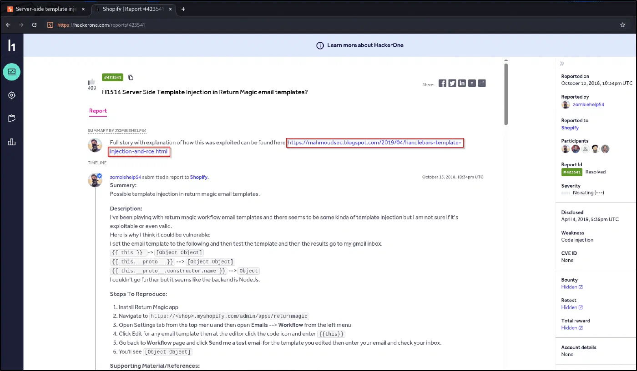Reload the page with the refresh icon
This screenshot has width=637, height=371.
click(34, 25)
